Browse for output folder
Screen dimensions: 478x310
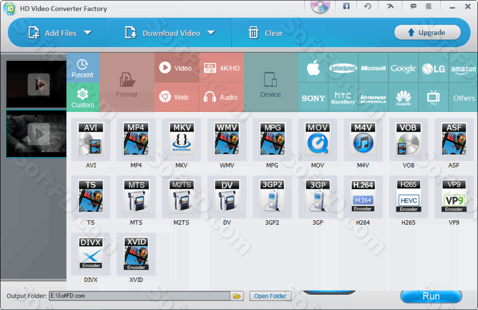click(x=237, y=296)
